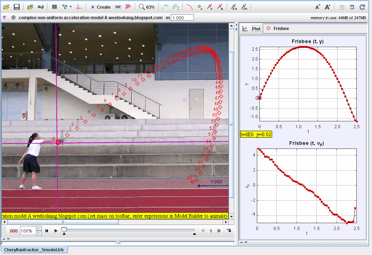Click the Refresh icon in toolbar

[362, 7]
